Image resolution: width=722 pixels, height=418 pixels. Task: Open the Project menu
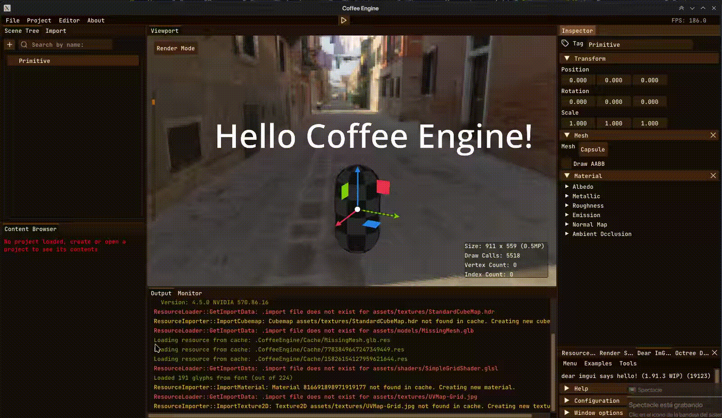click(x=39, y=20)
